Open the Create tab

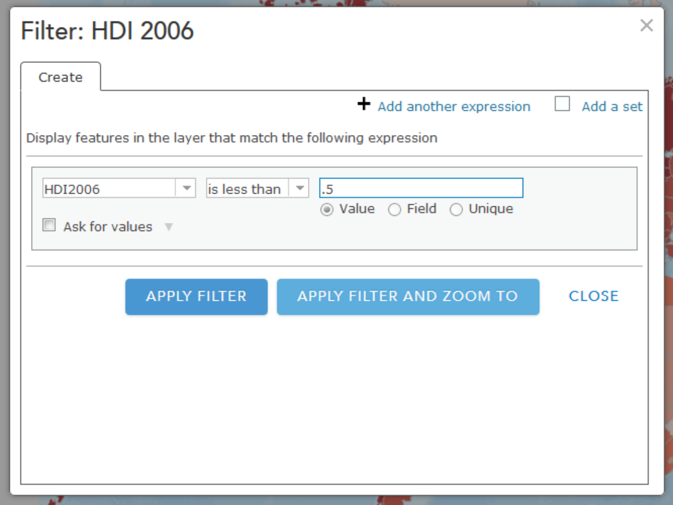[61, 77]
